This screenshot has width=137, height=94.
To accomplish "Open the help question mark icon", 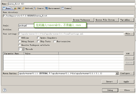I will (x=4, y=90).
